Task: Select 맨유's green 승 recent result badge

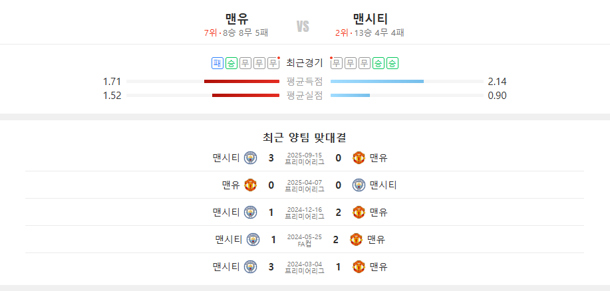Action: click(x=231, y=63)
